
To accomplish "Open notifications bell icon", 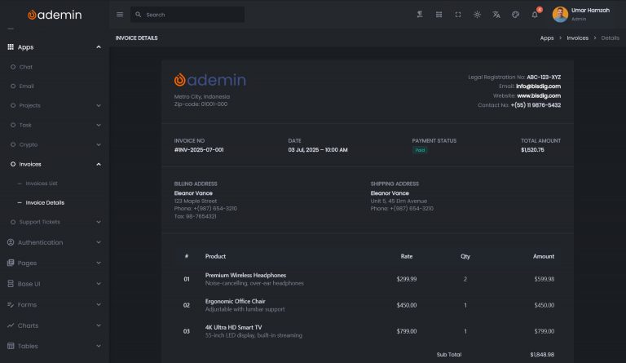I will point(535,15).
